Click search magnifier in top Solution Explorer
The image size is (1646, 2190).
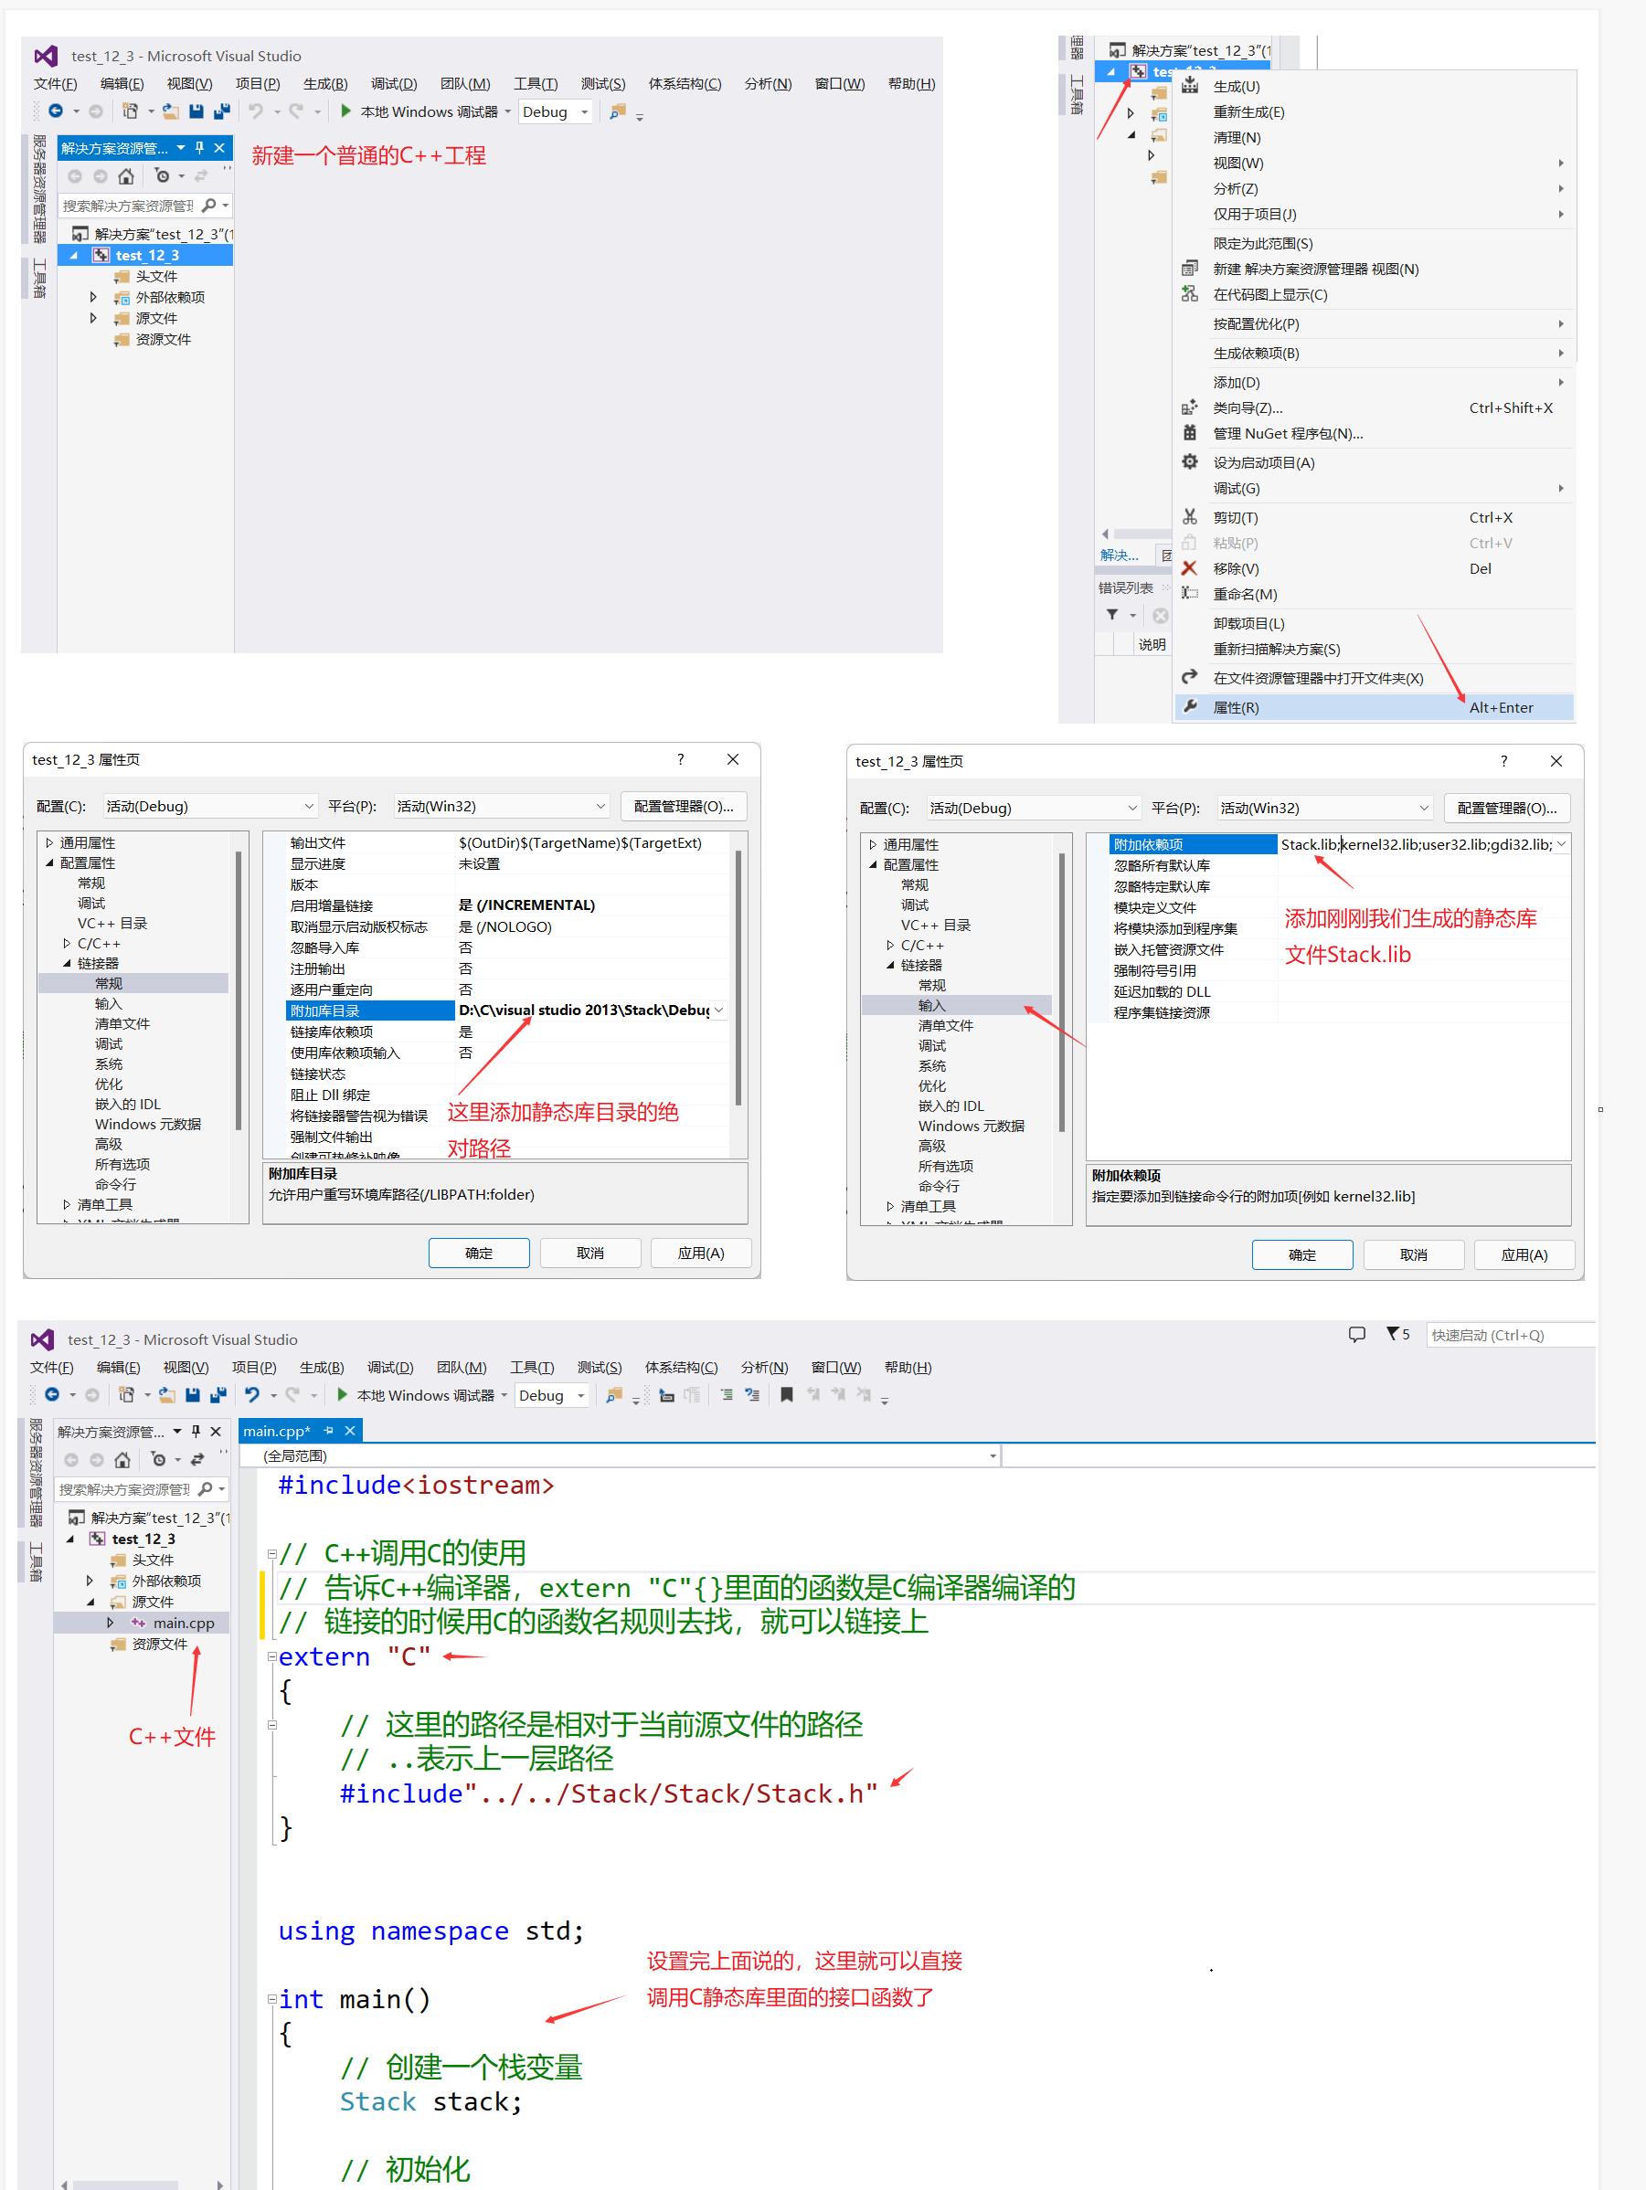click(x=208, y=205)
